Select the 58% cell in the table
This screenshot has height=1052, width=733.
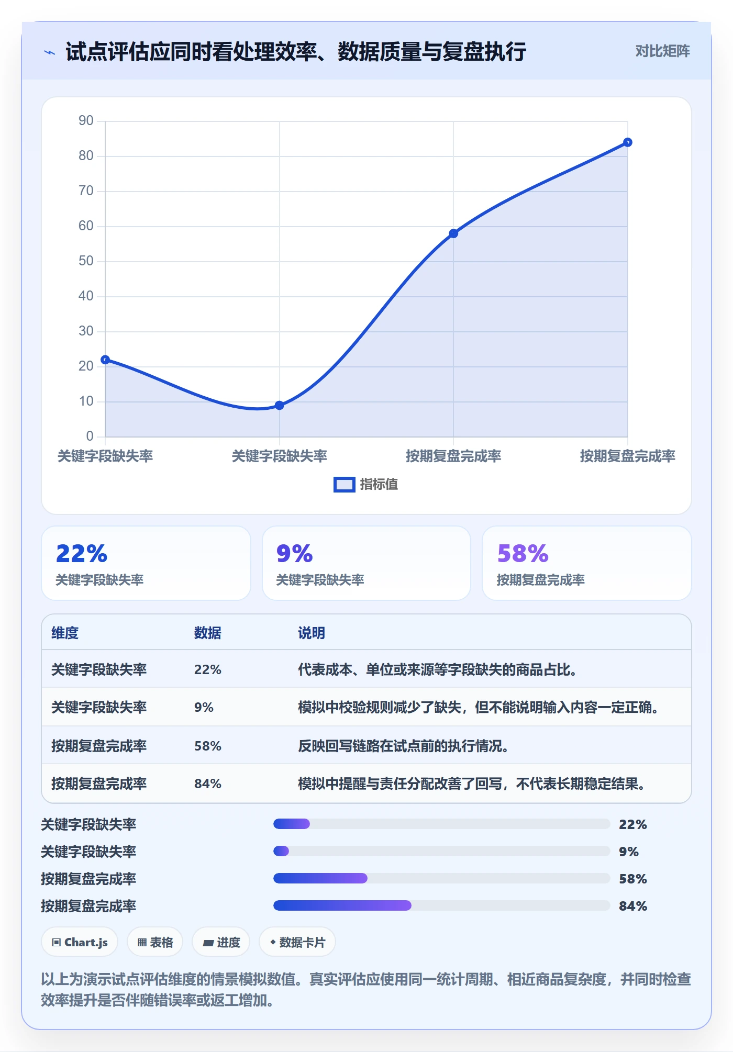[x=208, y=746]
